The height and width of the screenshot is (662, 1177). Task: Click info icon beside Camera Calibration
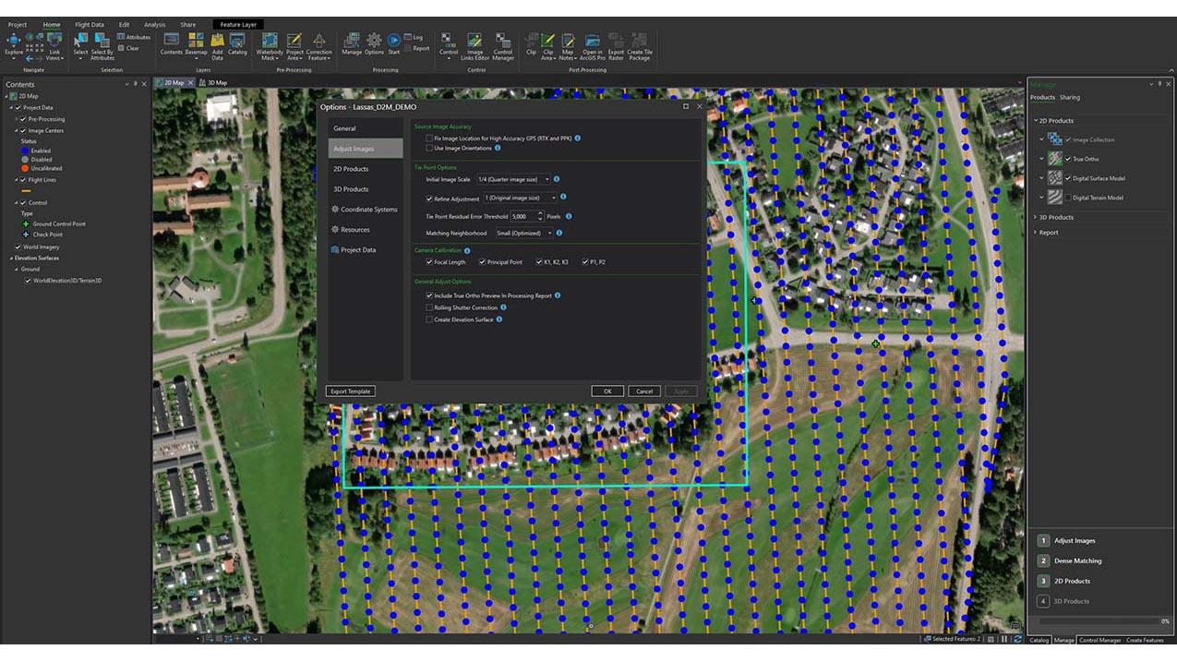click(x=467, y=250)
